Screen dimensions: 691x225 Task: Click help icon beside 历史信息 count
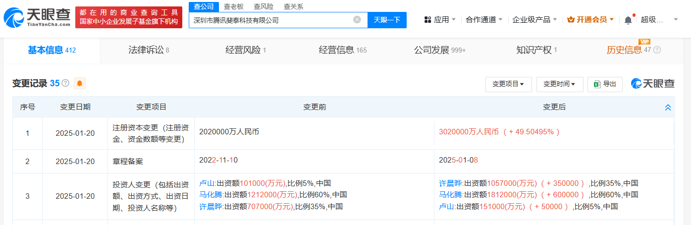tap(657, 50)
